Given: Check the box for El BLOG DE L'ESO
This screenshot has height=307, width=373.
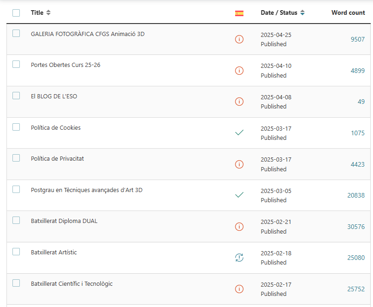Looking at the screenshot, I should [x=16, y=96].
